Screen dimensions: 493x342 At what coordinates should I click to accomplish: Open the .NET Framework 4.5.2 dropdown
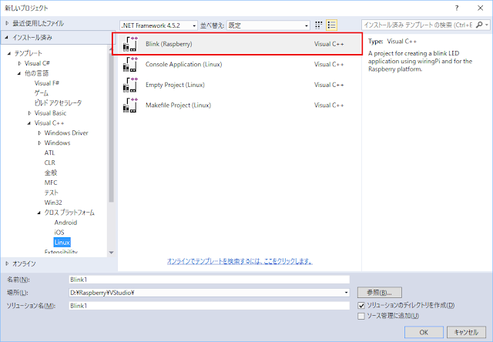159,25
